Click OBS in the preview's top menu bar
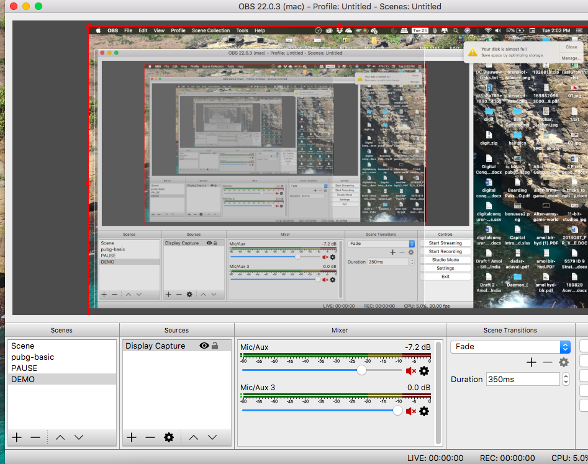The image size is (588, 464). click(112, 31)
